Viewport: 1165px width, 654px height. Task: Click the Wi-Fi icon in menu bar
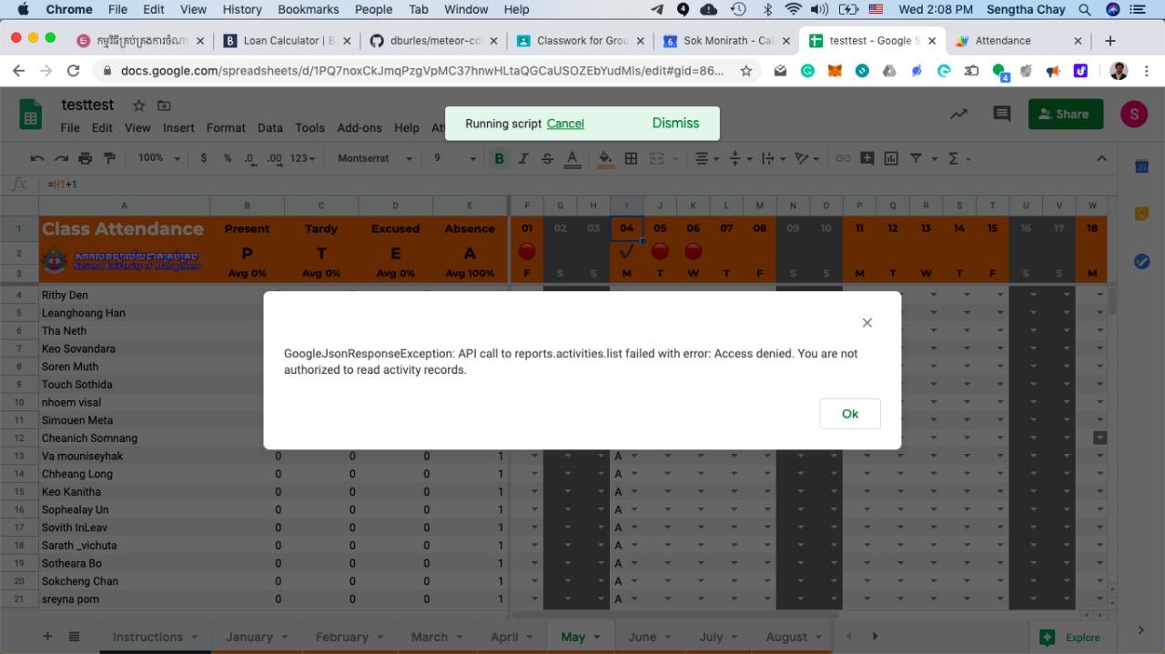click(793, 9)
